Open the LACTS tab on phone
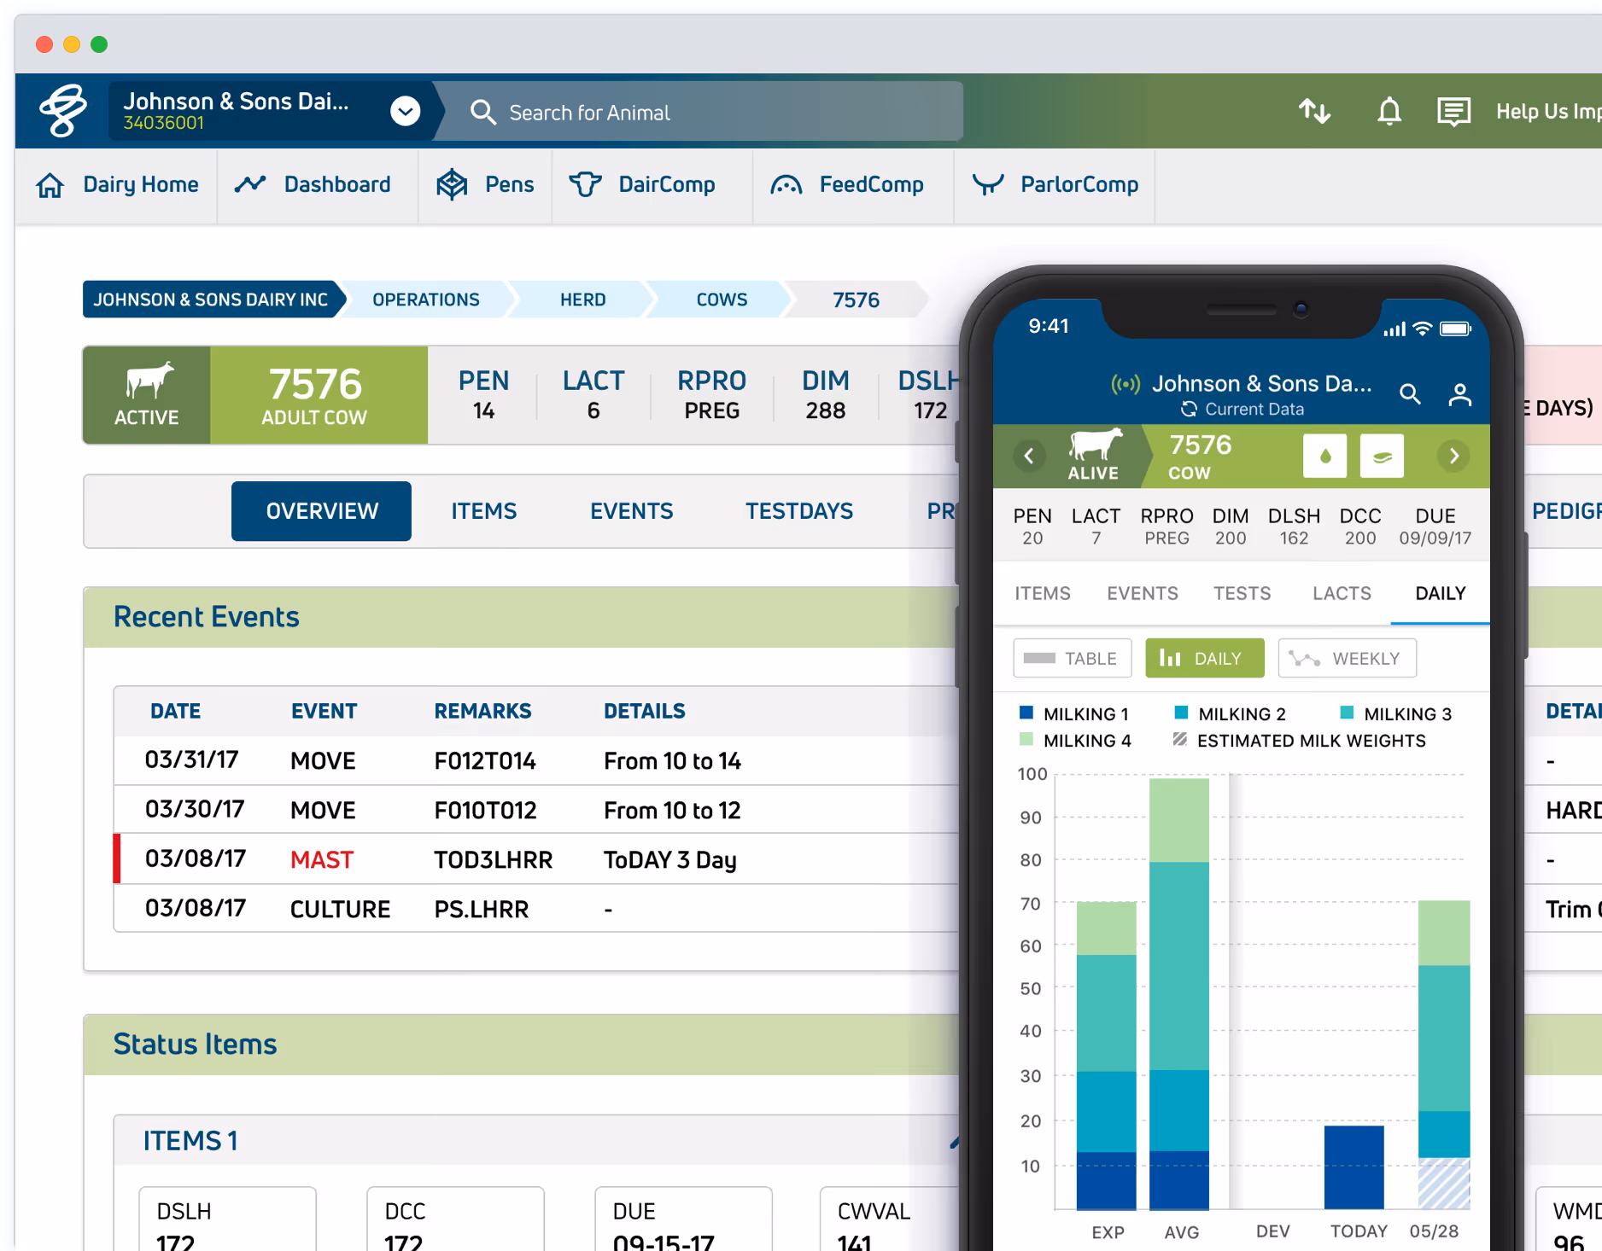Screen dimensions: 1602x1251 pyautogui.click(x=1341, y=593)
